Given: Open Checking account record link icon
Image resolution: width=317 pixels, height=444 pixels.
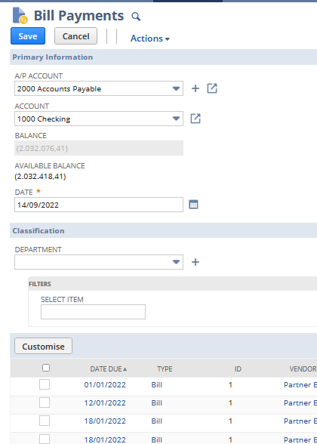Looking at the screenshot, I should pyautogui.click(x=195, y=119).
